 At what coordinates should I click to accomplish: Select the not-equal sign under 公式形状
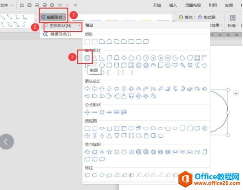pyautogui.click(x=124, y=112)
